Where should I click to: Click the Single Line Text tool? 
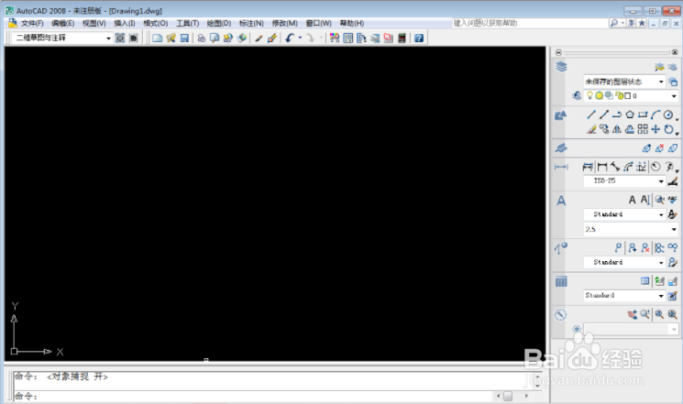point(645,200)
